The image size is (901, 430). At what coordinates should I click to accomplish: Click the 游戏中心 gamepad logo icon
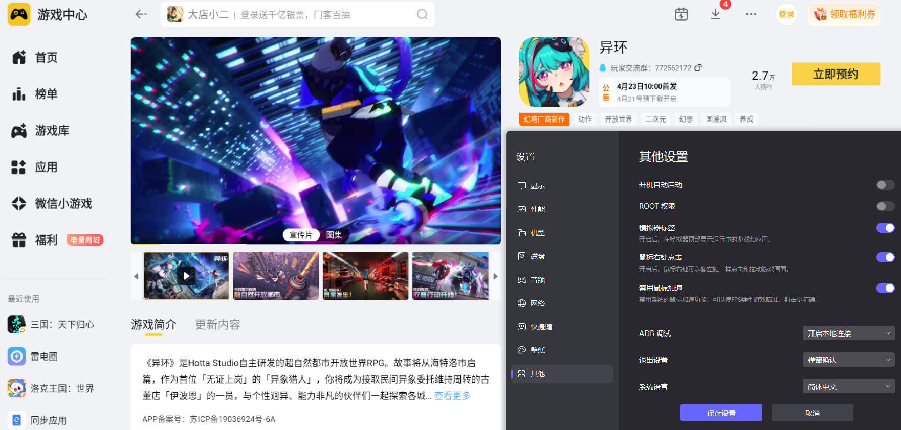pyautogui.click(x=19, y=14)
